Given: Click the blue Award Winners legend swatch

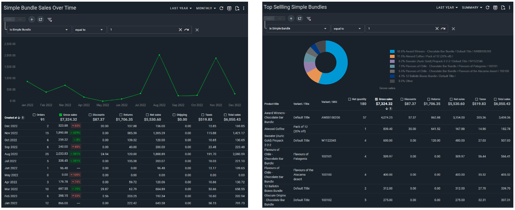Looking at the screenshot, I should click(392, 52).
